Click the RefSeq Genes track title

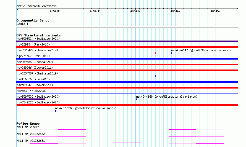coord(28,124)
